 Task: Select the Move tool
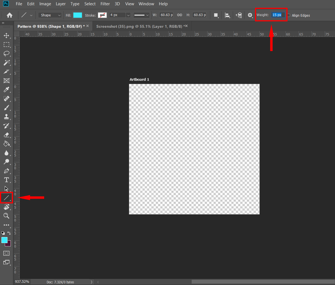click(x=6, y=36)
